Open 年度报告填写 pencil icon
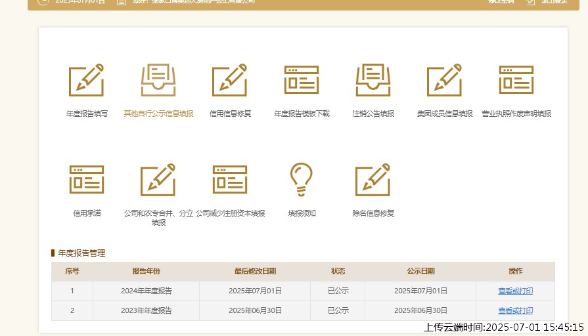The image size is (588, 336). tap(86, 80)
